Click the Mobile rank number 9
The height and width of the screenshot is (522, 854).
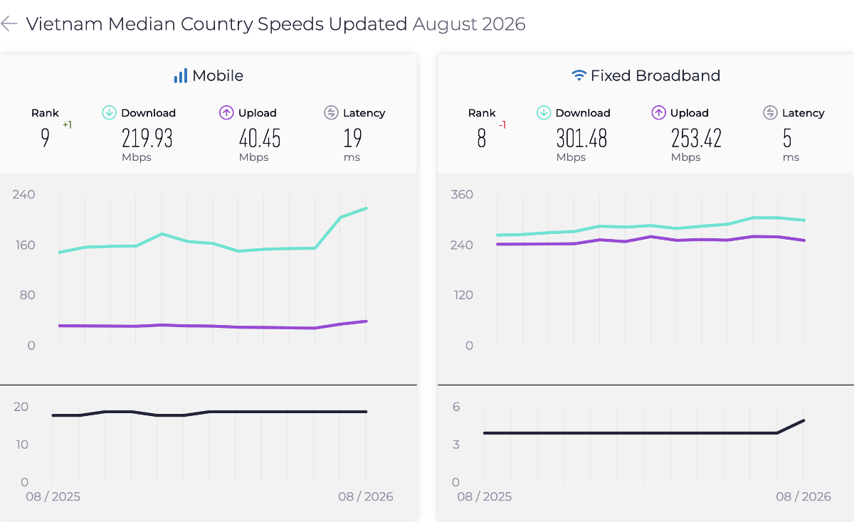[46, 138]
